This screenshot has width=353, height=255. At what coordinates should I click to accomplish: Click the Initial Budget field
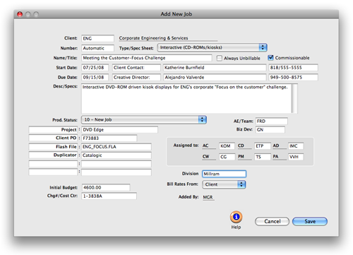[106, 187]
